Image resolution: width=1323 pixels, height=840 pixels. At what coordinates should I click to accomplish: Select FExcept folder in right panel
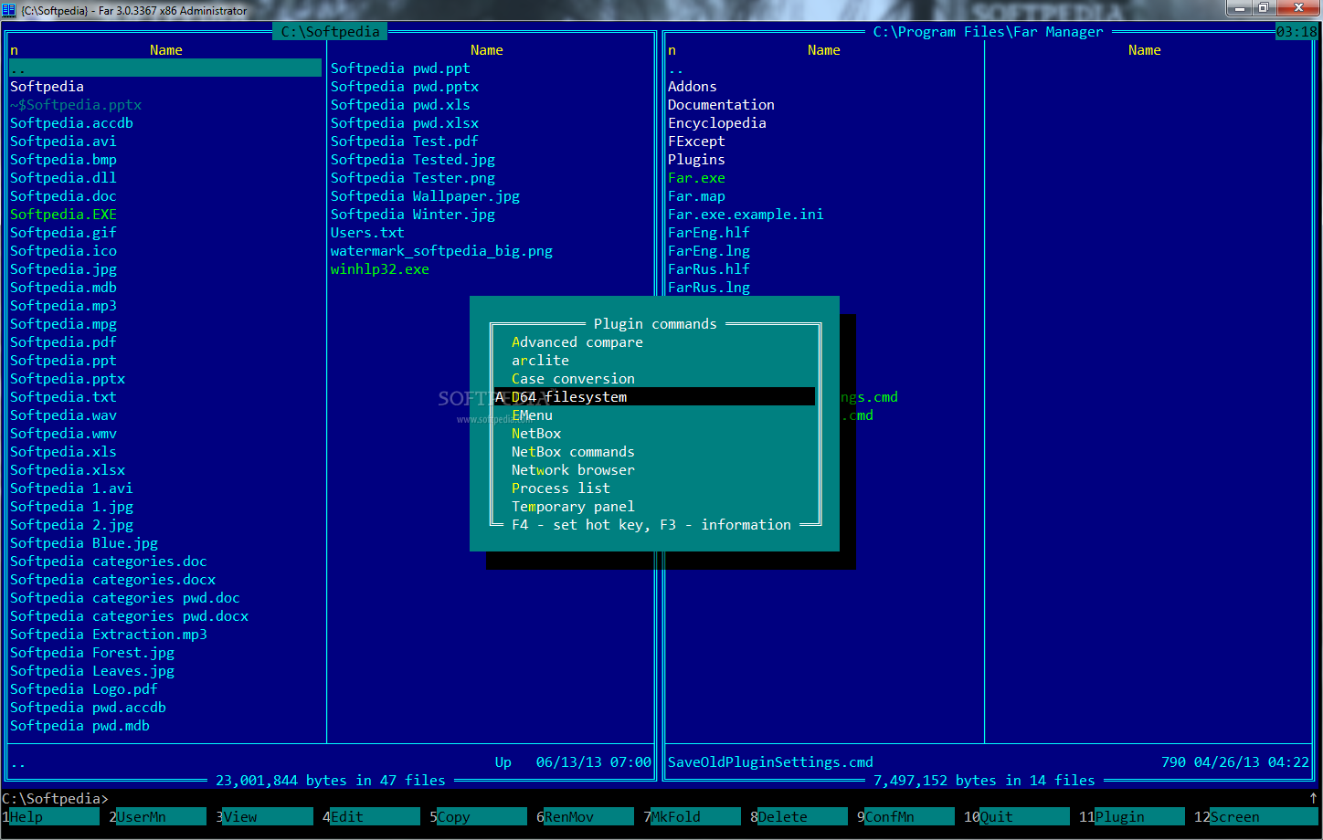click(696, 142)
